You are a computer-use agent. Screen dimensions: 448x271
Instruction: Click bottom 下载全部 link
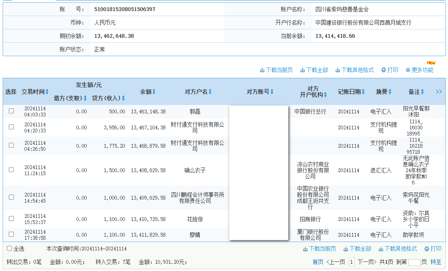tap(357, 249)
